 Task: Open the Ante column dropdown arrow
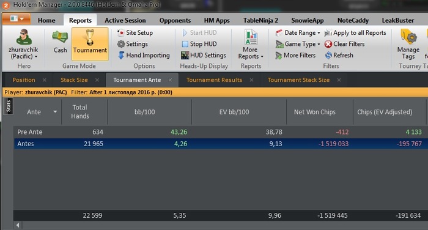pyautogui.click(x=55, y=112)
